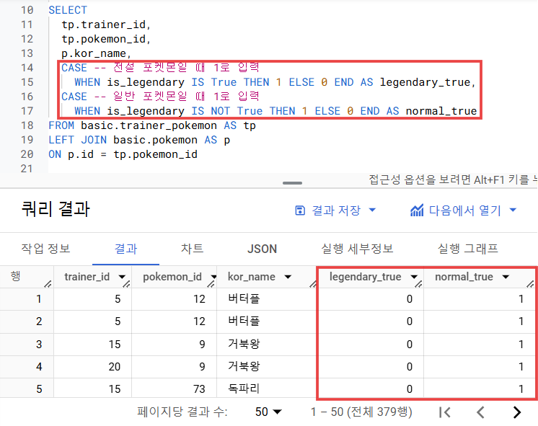The width and height of the screenshot is (538, 426).
Task: Click the normal_true alias on line 17
Action: 441,111
